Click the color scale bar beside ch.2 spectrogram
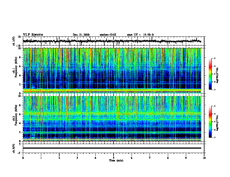 pyautogui.click(x=210, y=122)
